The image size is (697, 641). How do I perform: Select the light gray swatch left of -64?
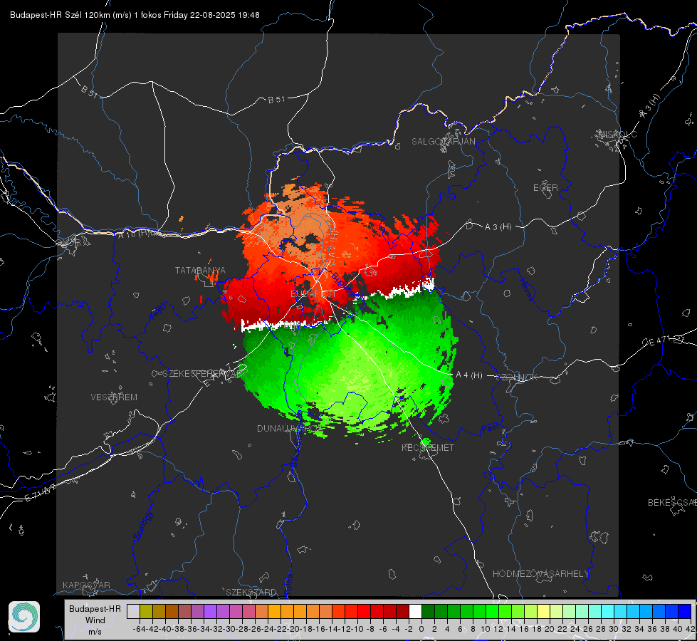coord(133,611)
